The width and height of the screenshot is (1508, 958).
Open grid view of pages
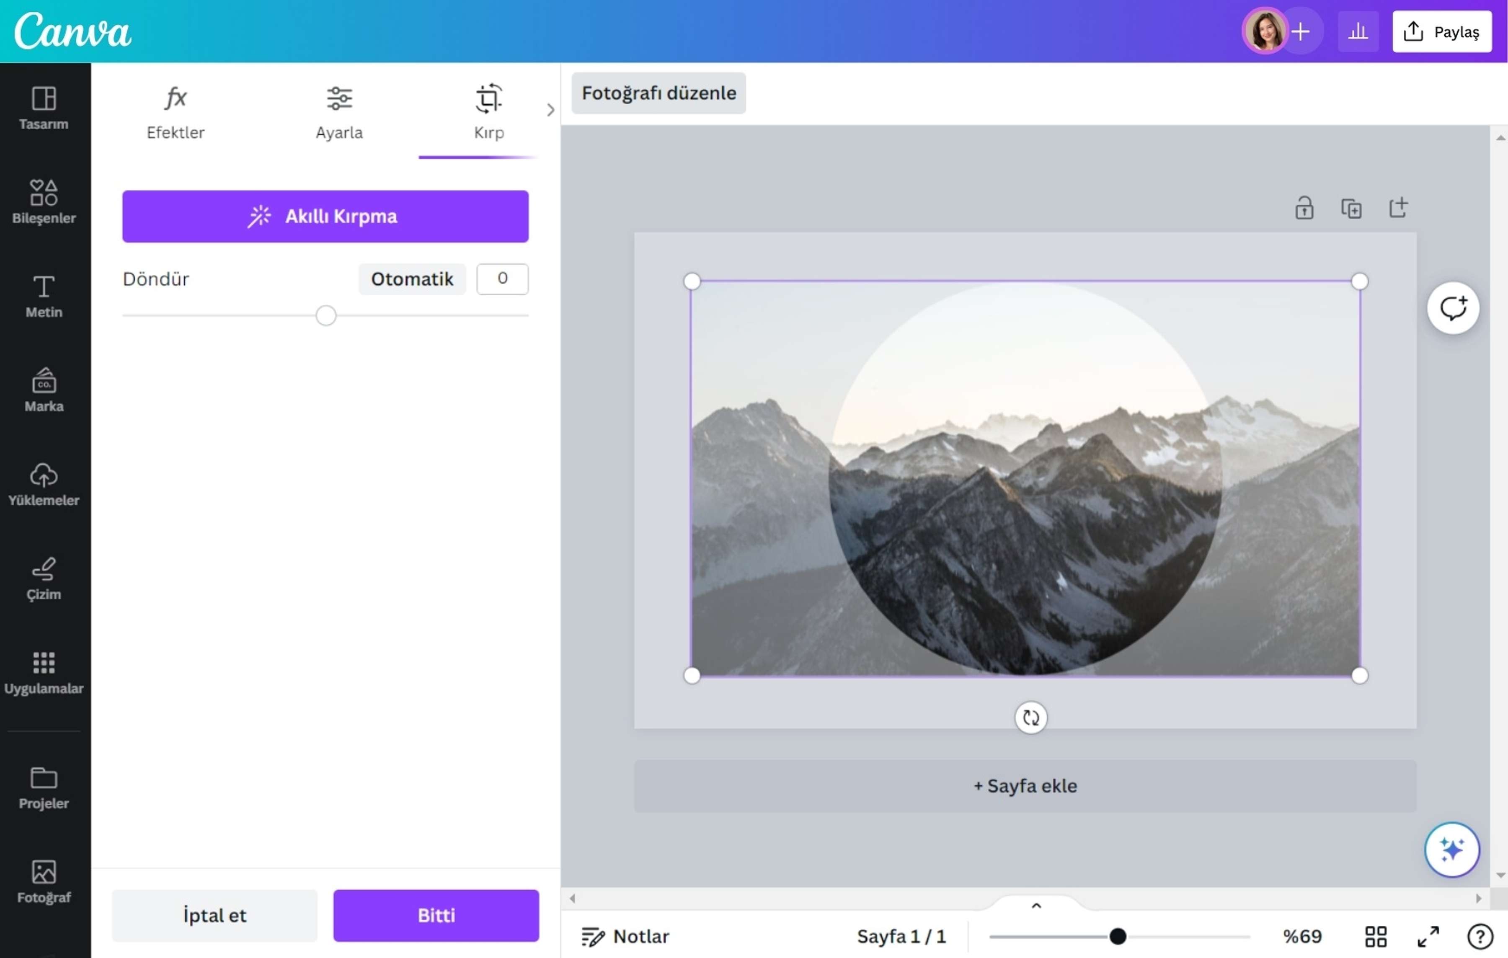click(1376, 937)
